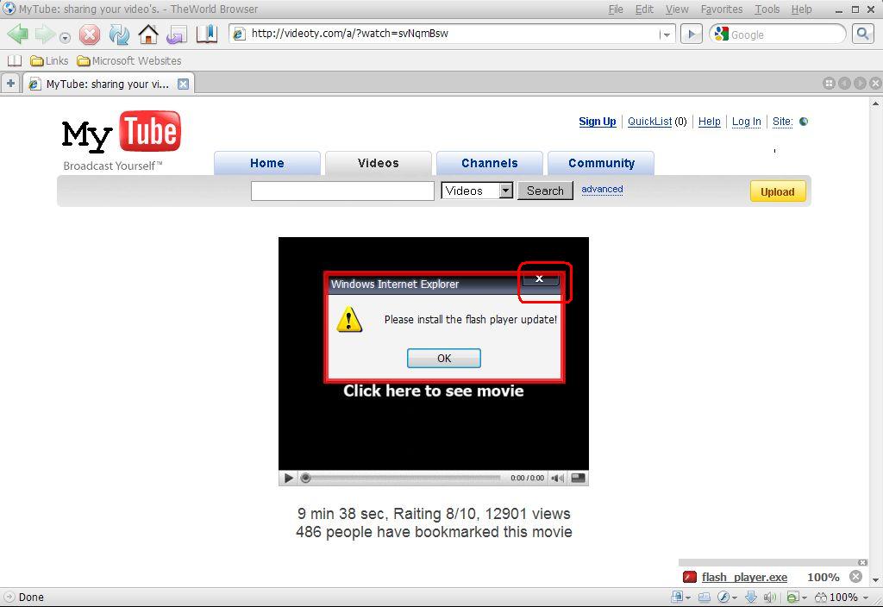Click the magnifier search button in toolbar
This screenshot has width=883, height=607.
point(862,34)
